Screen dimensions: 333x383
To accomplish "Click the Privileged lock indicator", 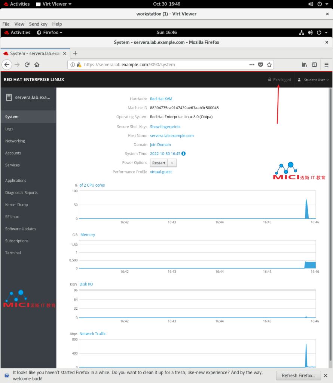I will tap(280, 80).
